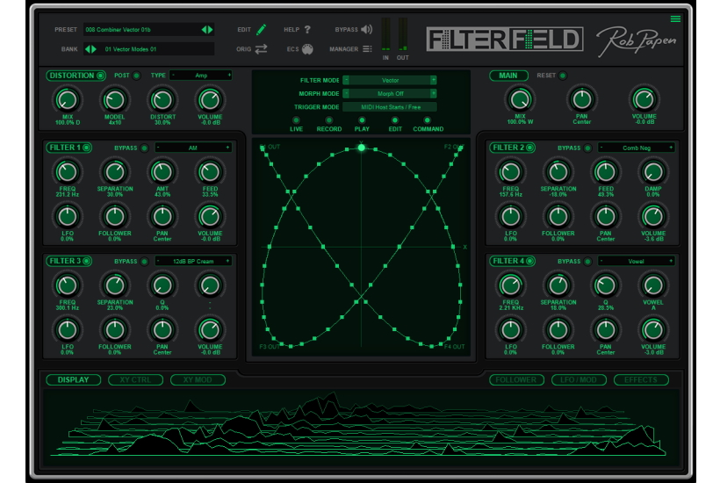This screenshot has width=720, height=483.
Task: Enable Filter 4 BYPASS LED
Action: point(587,261)
